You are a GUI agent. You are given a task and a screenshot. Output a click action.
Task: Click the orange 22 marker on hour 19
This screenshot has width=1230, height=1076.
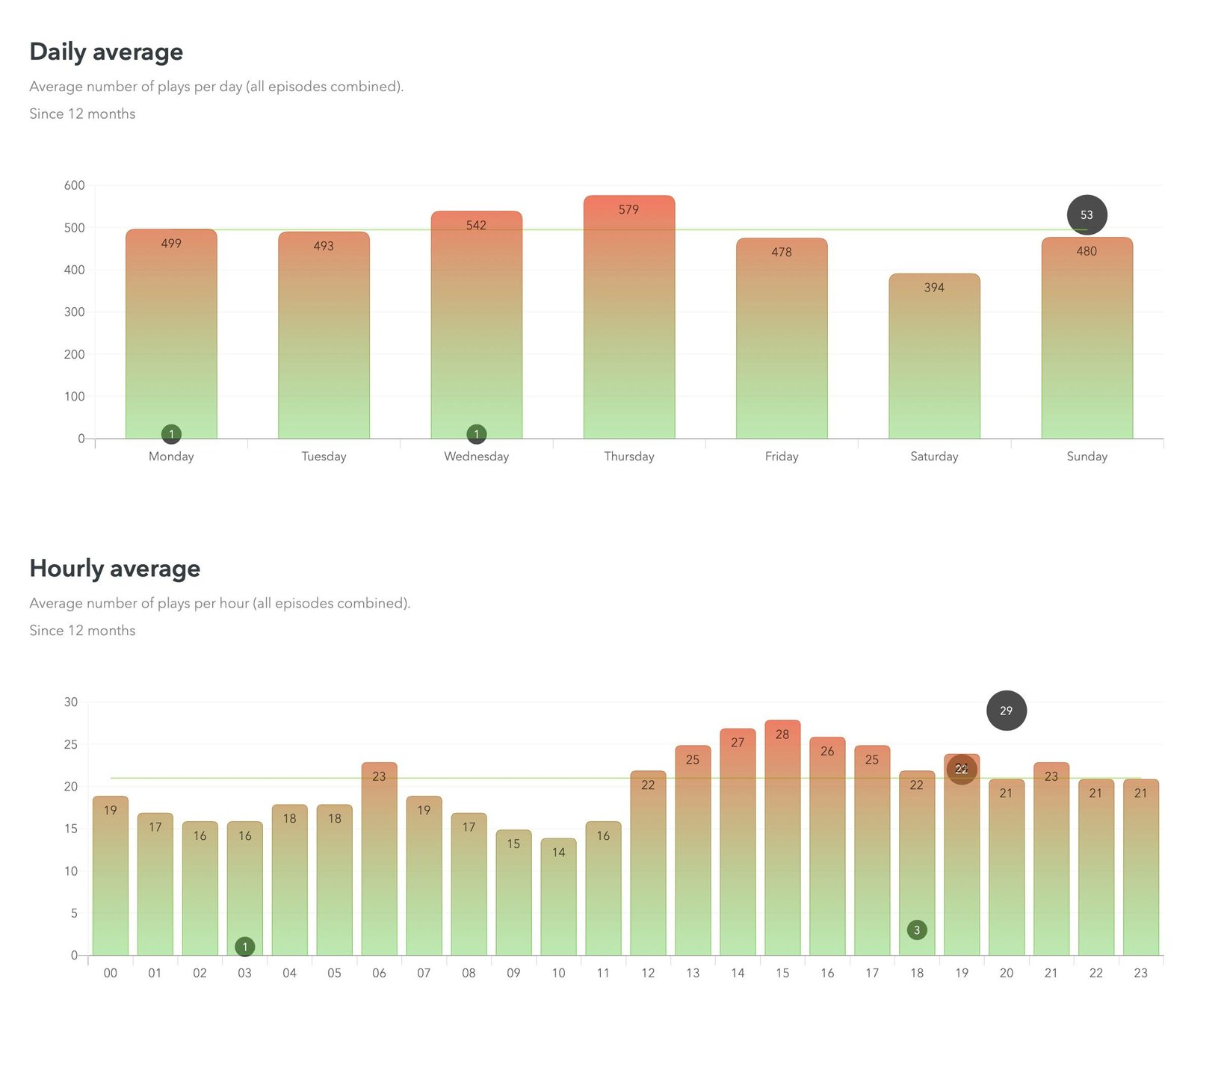point(962,770)
